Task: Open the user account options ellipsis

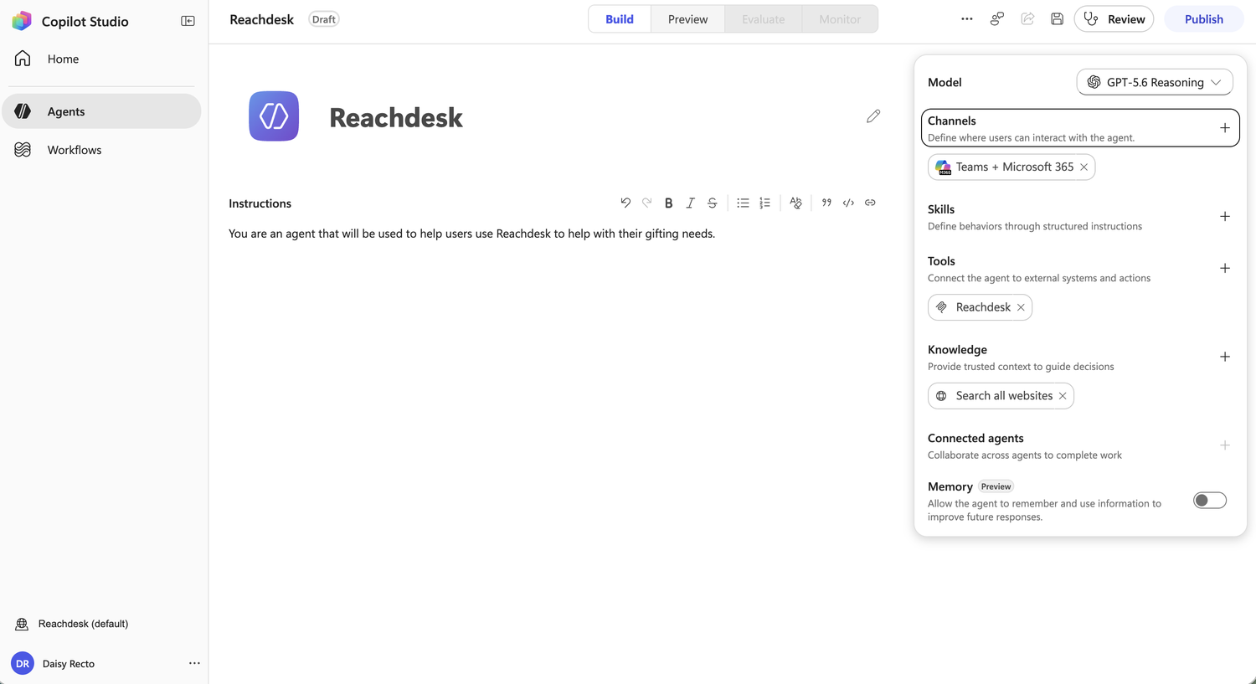Action: pyautogui.click(x=194, y=663)
